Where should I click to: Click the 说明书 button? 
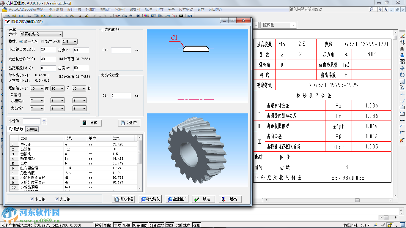point(129,123)
